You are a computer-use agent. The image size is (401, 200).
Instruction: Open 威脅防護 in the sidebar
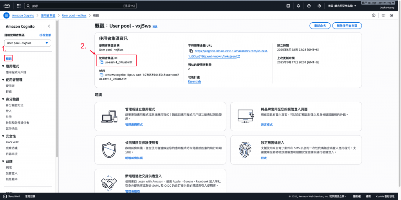tap(11, 148)
